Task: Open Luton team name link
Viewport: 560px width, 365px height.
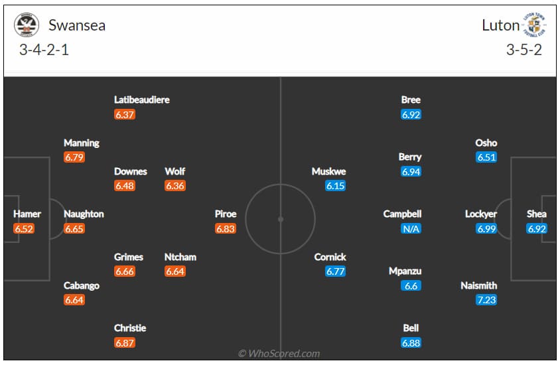Action: [501, 25]
